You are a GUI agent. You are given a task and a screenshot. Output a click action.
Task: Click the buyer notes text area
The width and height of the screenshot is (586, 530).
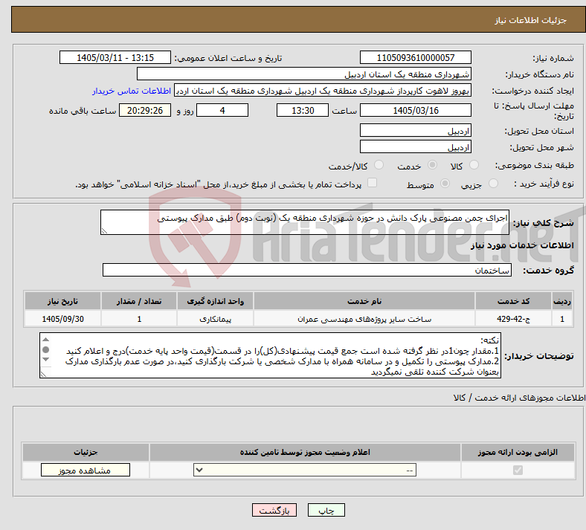pos(270,355)
